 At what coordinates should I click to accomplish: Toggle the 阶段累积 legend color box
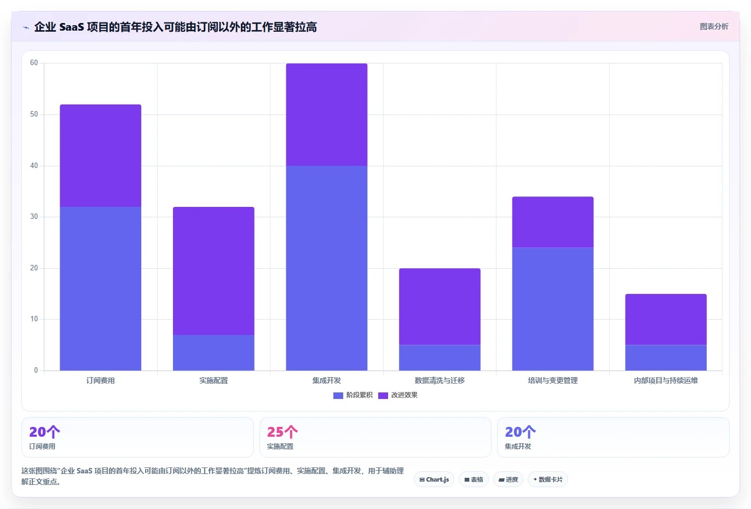click(338, 395)
